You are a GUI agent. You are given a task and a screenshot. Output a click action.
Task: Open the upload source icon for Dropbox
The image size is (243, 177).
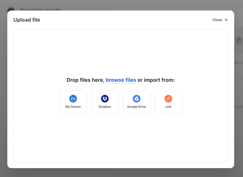coord(104,99)
